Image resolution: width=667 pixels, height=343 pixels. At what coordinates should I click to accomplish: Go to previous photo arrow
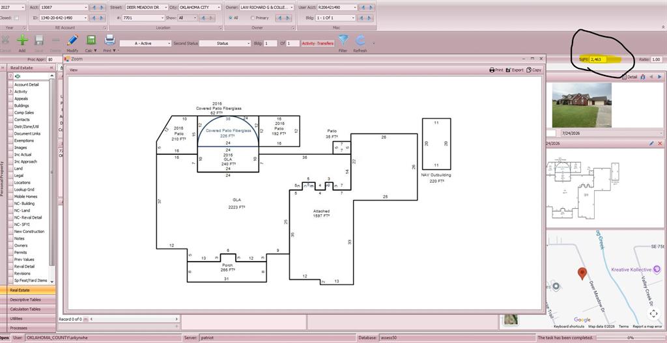point(651,77)
